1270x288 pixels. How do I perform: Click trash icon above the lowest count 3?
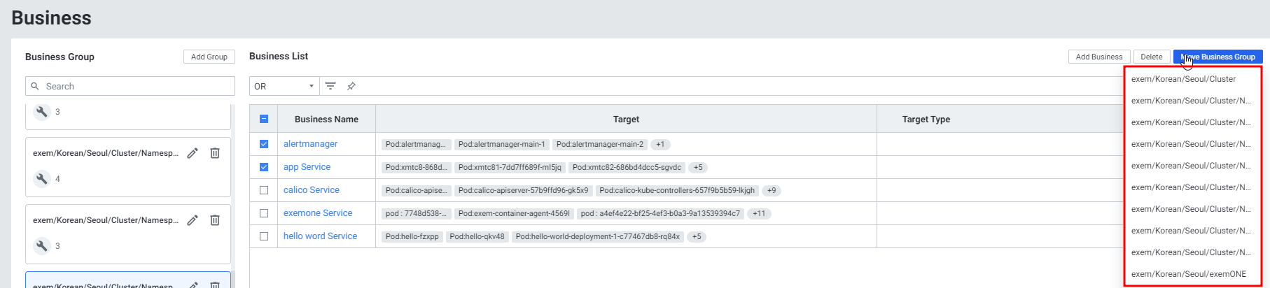(x=215, y=220)
